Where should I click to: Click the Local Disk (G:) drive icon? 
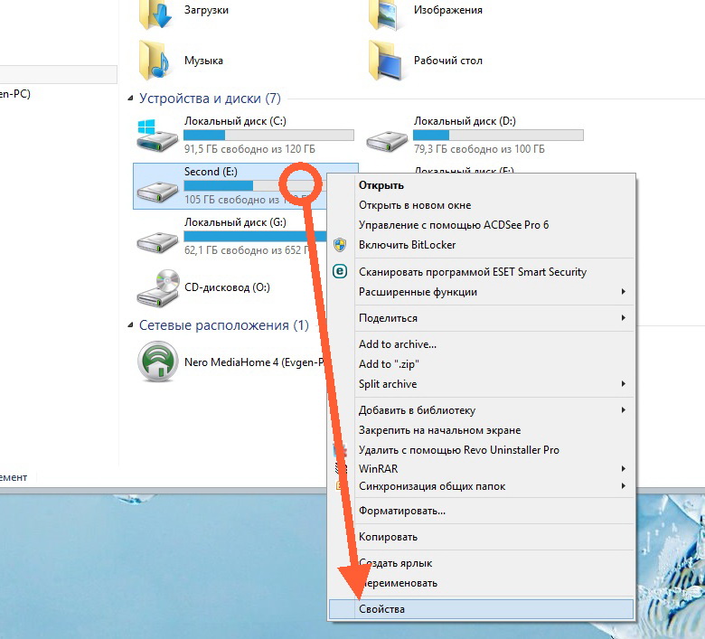pyautogui.click(x=157, y=237)
